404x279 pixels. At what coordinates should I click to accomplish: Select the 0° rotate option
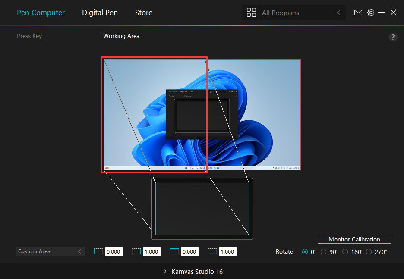point(305,252)
